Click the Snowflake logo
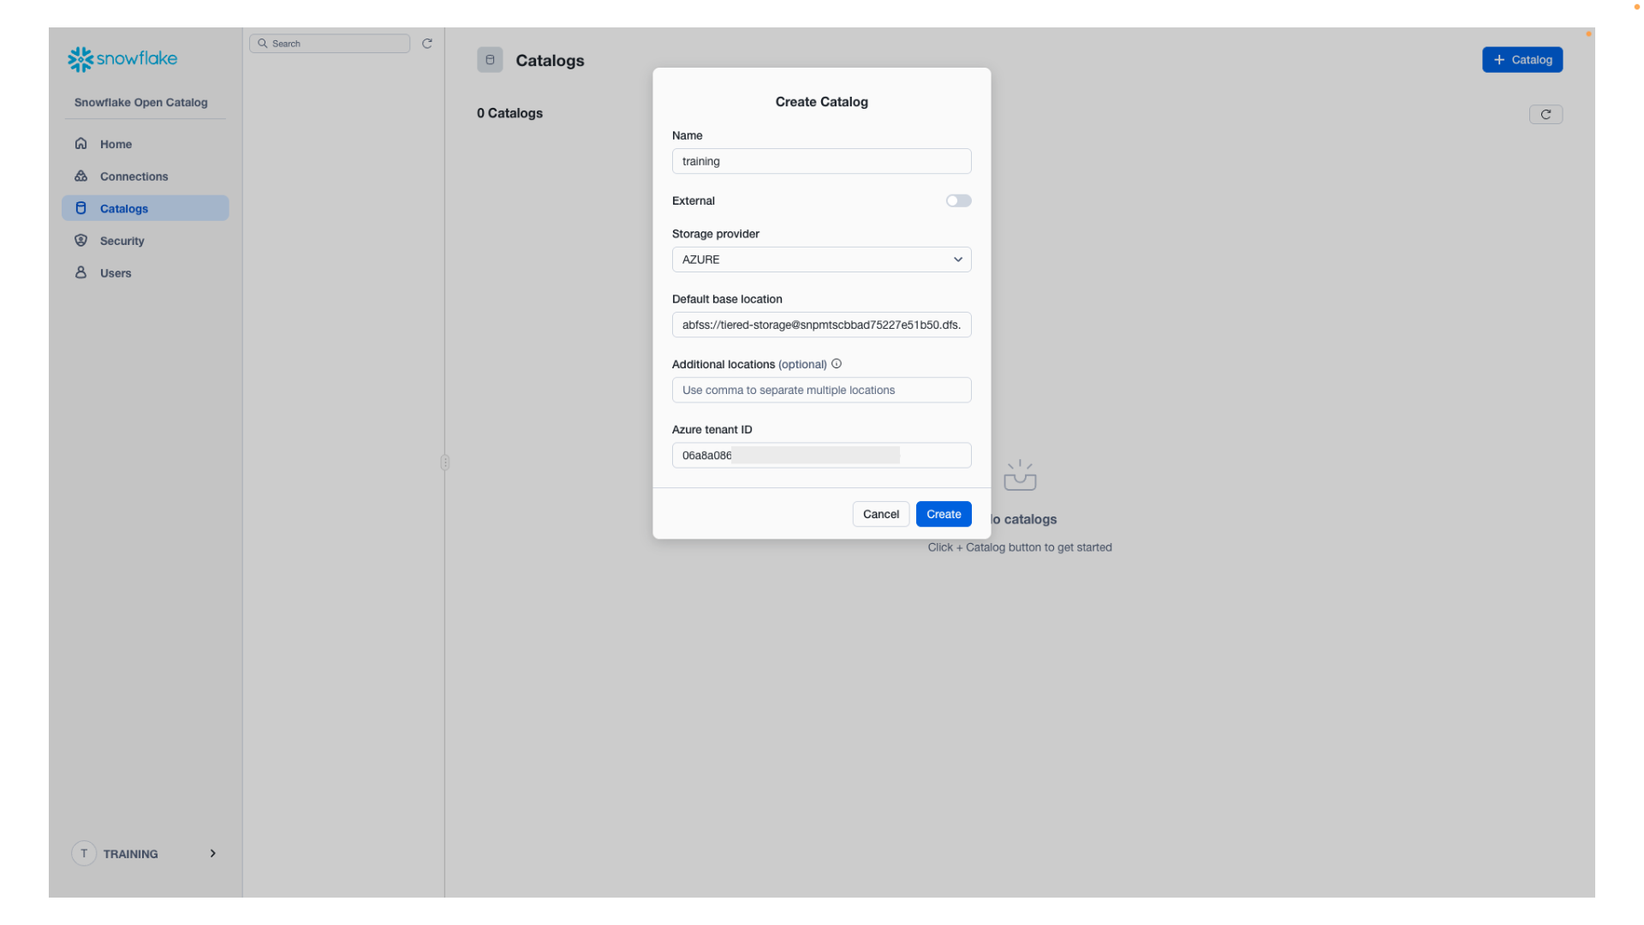Image resolution: width=1644 pixels, height=925 pixels. pos(122,58)
